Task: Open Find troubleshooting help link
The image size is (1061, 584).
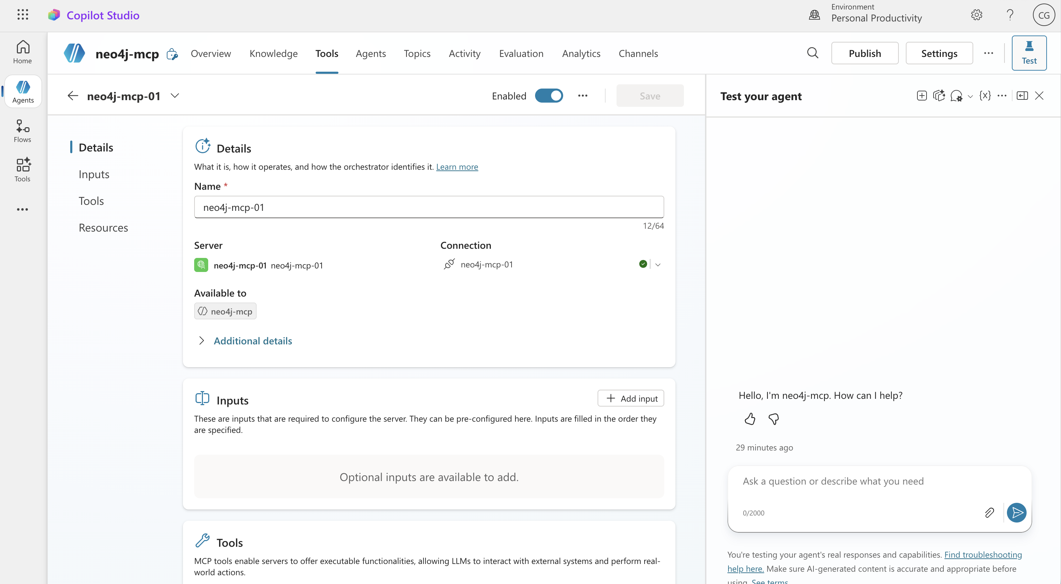Action: coord(983,554)
